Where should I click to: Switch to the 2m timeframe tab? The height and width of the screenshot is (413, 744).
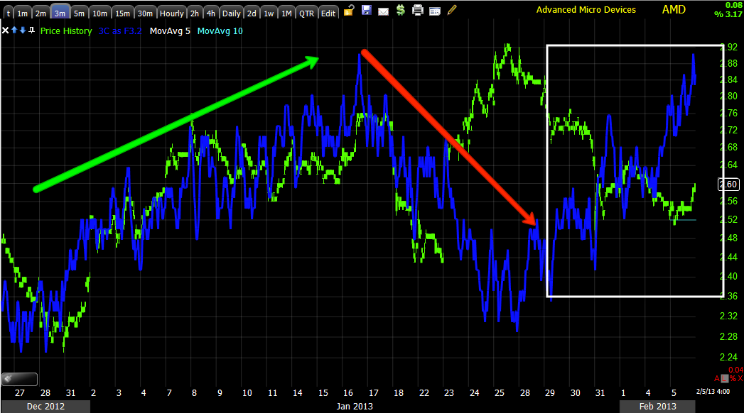41,13
